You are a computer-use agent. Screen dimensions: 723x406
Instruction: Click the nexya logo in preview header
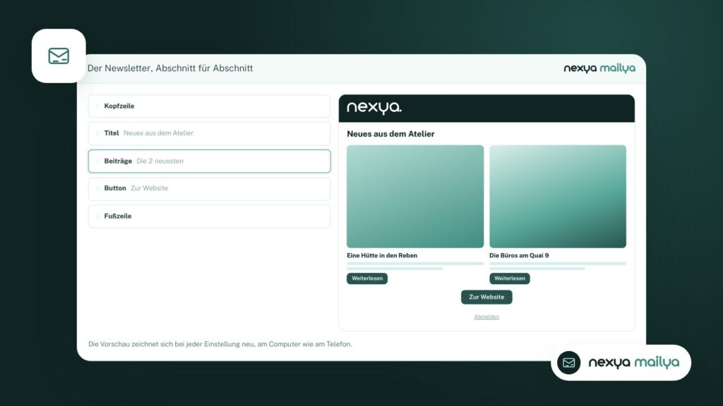pyautogui.click(x=374, y=108)
